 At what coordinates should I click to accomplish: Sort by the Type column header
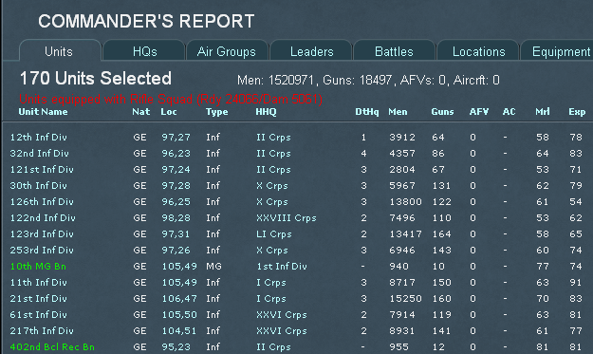216,112
